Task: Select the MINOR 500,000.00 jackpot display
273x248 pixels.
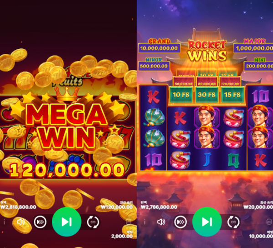Action: coord(154,66)
